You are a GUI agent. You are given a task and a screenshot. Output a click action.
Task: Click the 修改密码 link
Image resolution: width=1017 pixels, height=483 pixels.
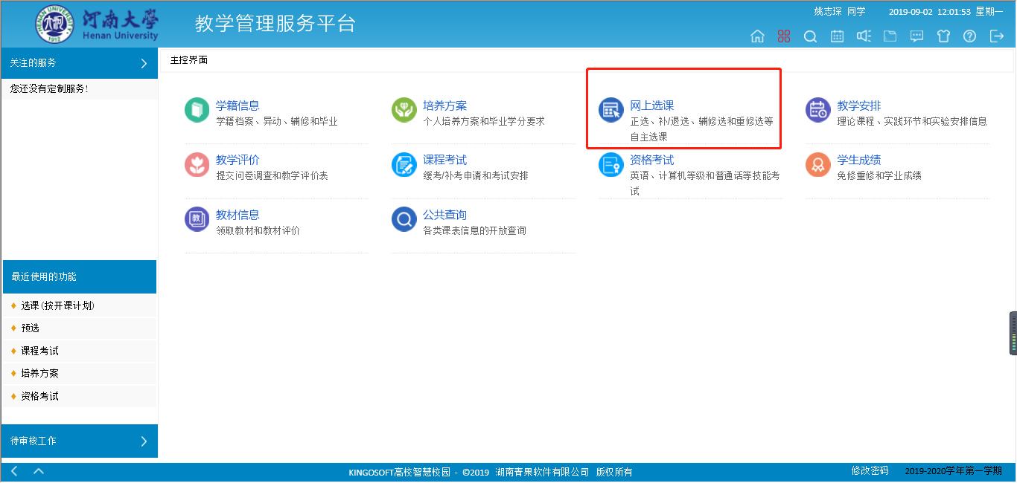click(870, 471)
